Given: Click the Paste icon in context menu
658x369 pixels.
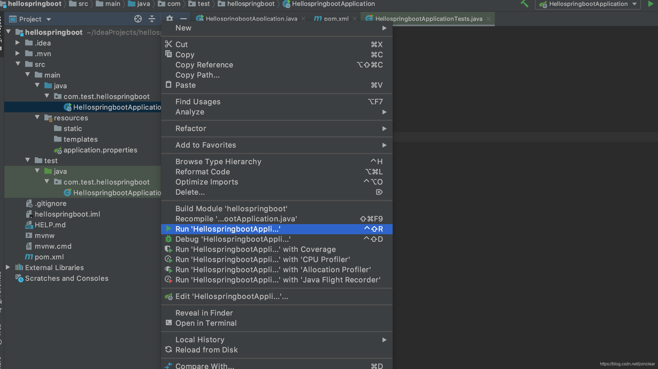Looking at the screenshot, I should (x=169, y=85).
